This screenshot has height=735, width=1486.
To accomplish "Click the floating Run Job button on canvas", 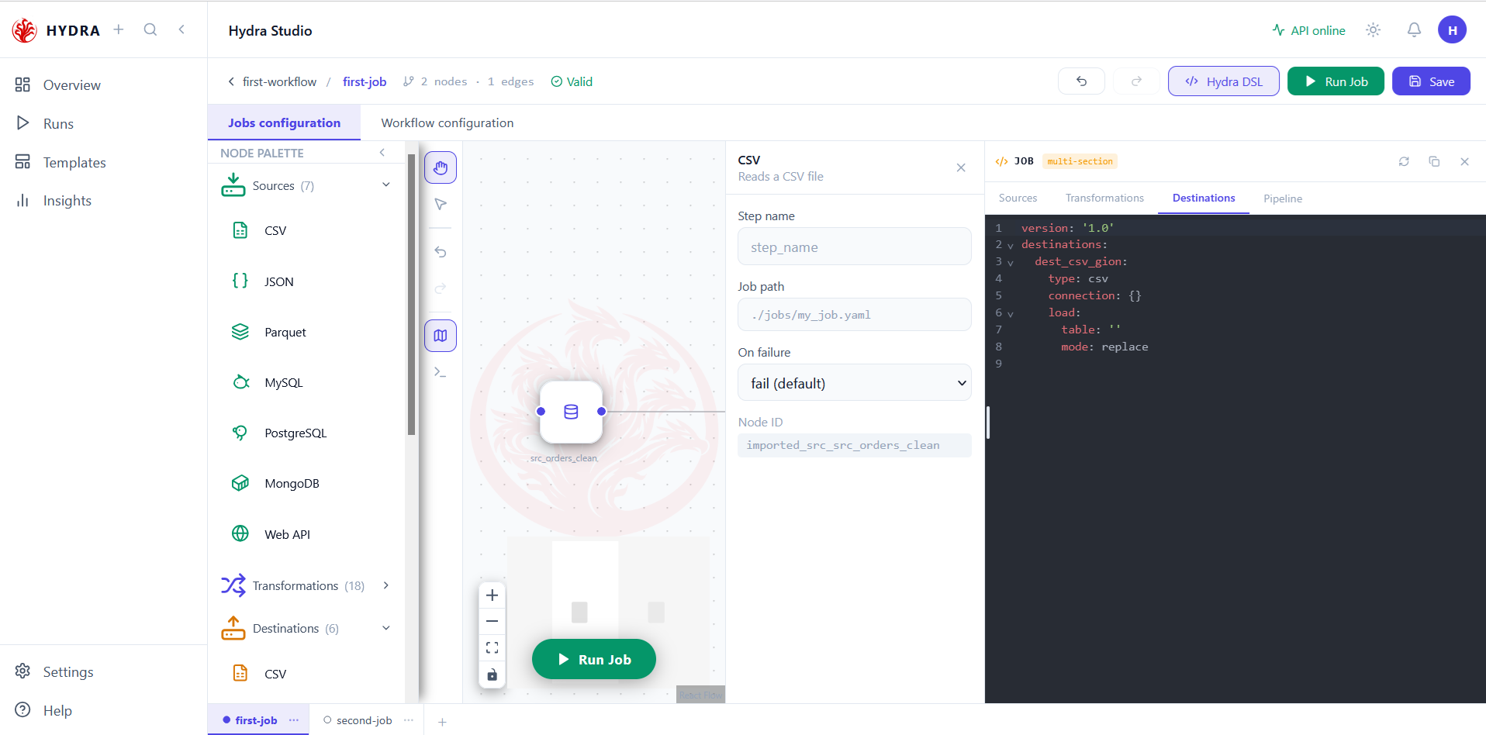I will [x=594, y=659].
